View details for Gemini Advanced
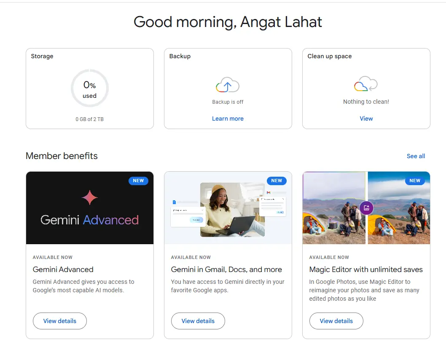 (60, 321)
